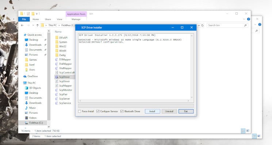
Task: Select the ScpMapper file
Action: 65,86
